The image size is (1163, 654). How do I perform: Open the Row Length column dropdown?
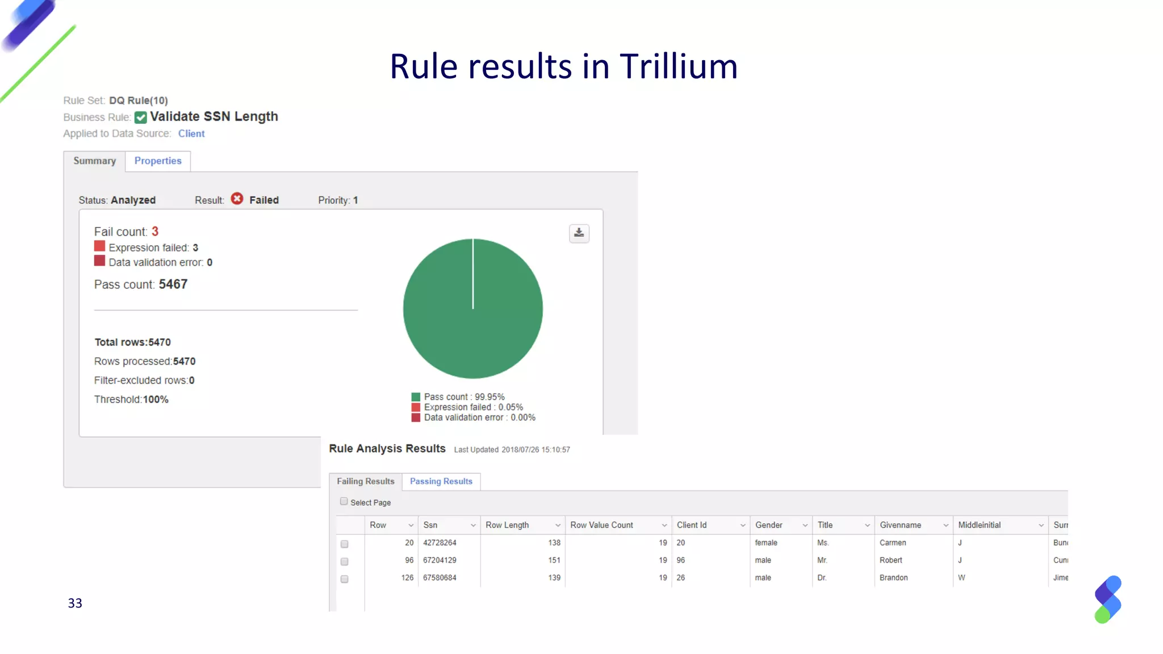[558, 526]
